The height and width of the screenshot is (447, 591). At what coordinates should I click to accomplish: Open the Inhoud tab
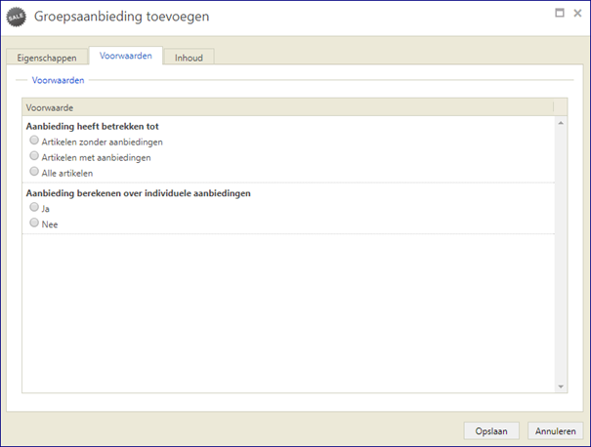189,58
